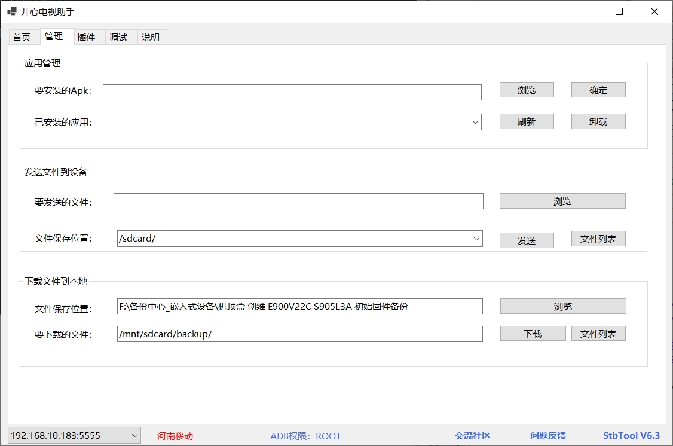Click 浏览 button next to Apk field

coord(527,90)
